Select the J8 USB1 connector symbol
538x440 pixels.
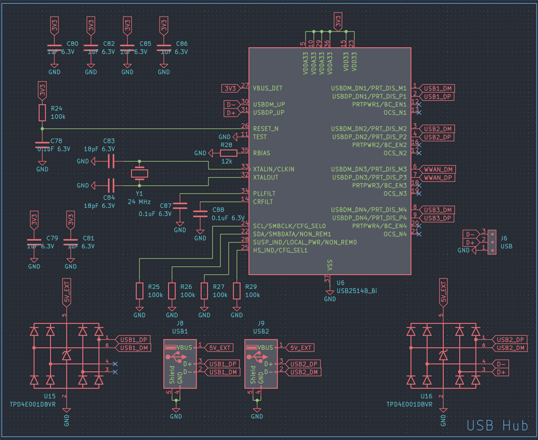coord(180,364)
